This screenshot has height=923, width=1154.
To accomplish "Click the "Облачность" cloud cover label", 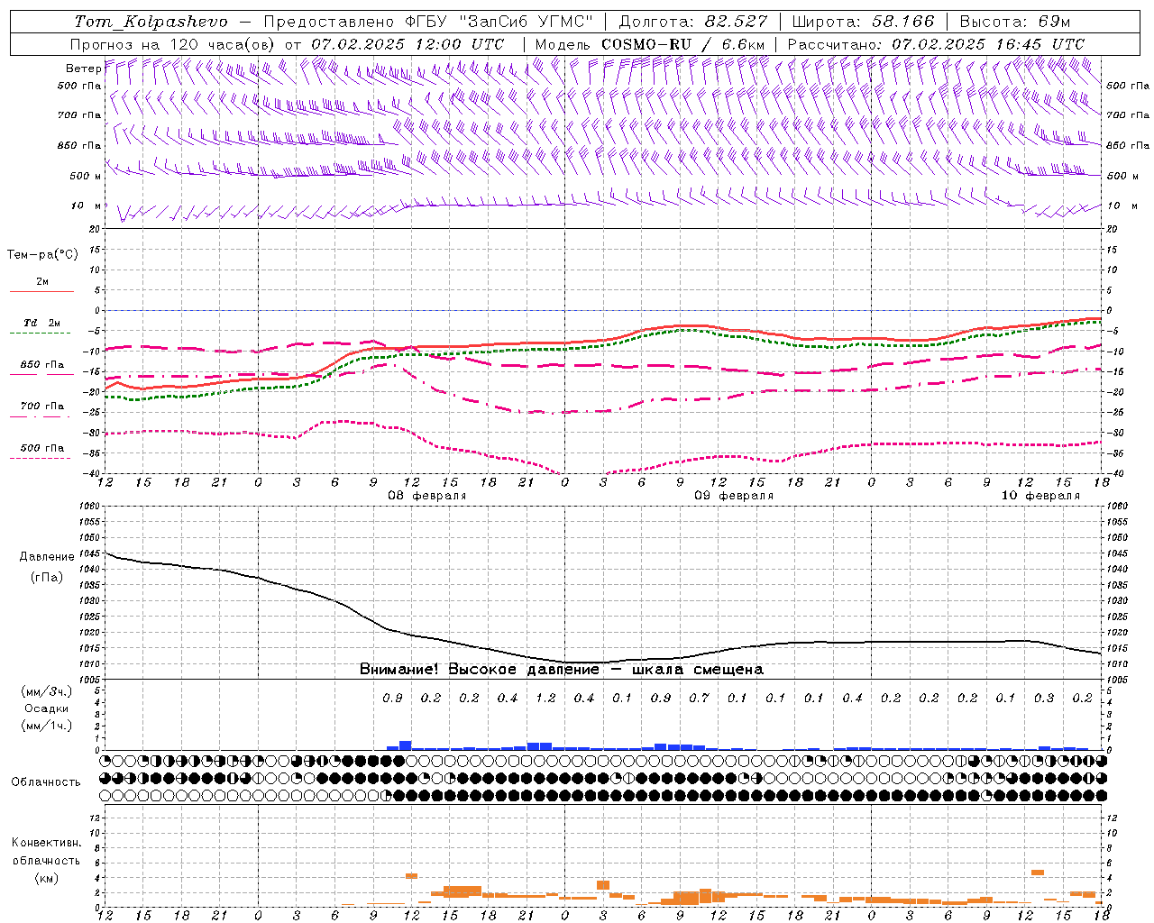I will click(x=46, y=782).
